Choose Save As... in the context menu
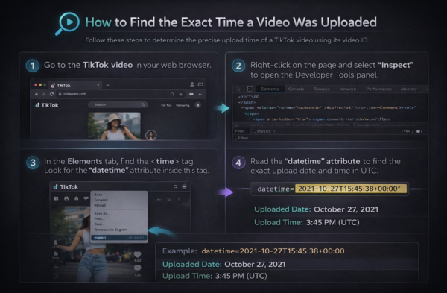This screenshot has height=293, width=447. [102, 213]
